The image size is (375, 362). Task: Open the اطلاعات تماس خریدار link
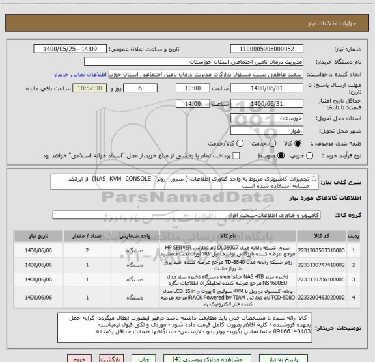coord(80,75)
